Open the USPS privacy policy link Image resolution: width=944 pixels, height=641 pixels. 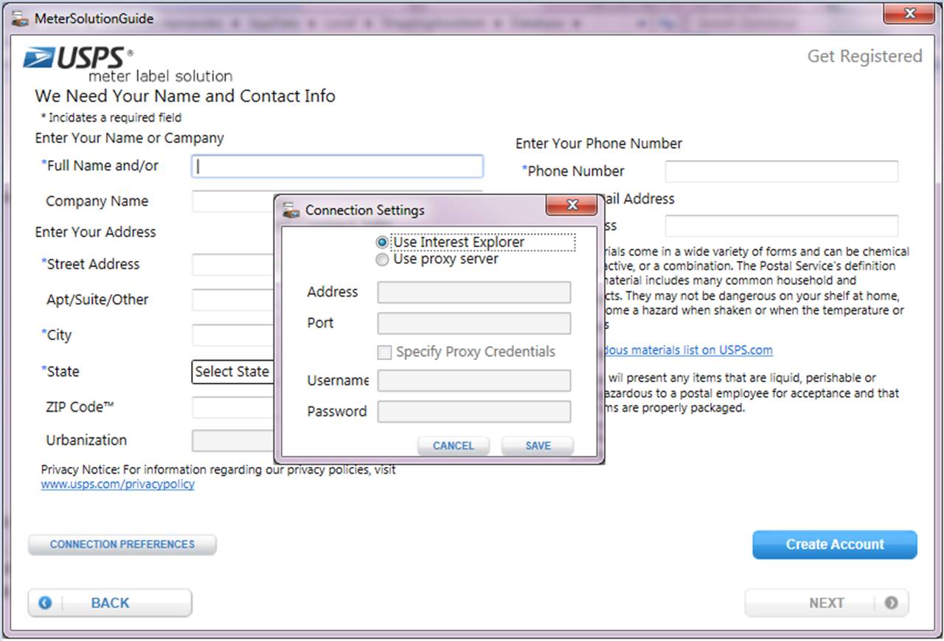(118, 484)
